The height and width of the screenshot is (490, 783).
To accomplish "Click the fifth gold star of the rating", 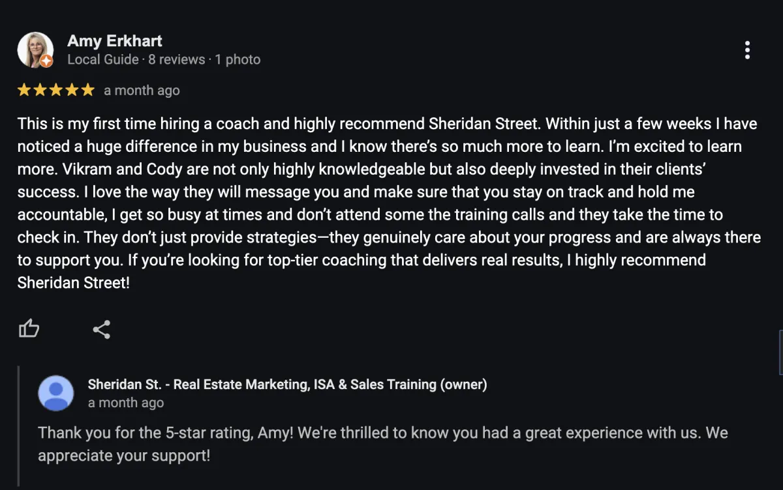I will click(x=87, y=90).
